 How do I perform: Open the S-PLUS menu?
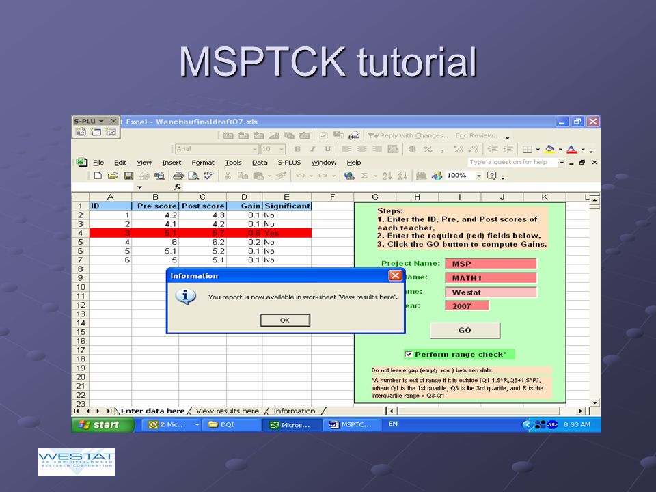click(x=289, y=163)
